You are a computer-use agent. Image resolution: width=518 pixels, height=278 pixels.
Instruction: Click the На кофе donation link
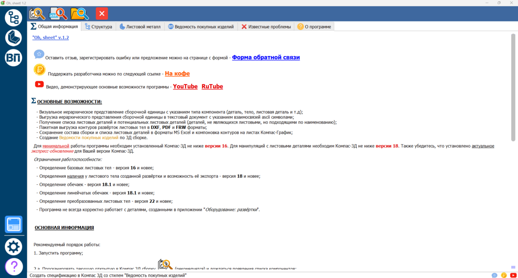(177, 74)
